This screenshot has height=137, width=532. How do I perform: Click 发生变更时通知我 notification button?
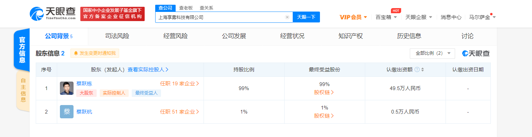pyautogui.click(x=95, y=53)
